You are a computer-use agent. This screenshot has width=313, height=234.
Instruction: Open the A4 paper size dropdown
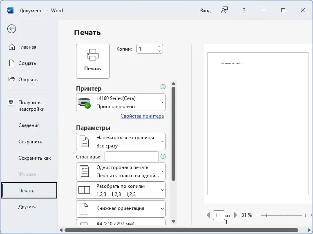click(x=121, y=222)
